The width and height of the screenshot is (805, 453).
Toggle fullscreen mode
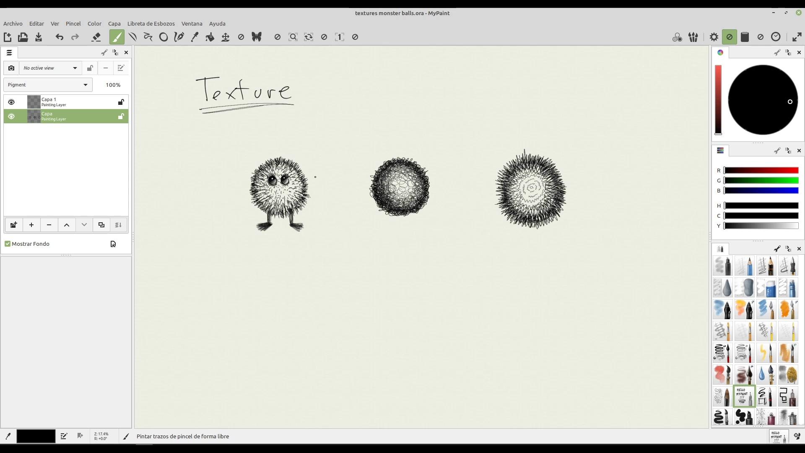(797, 37)
